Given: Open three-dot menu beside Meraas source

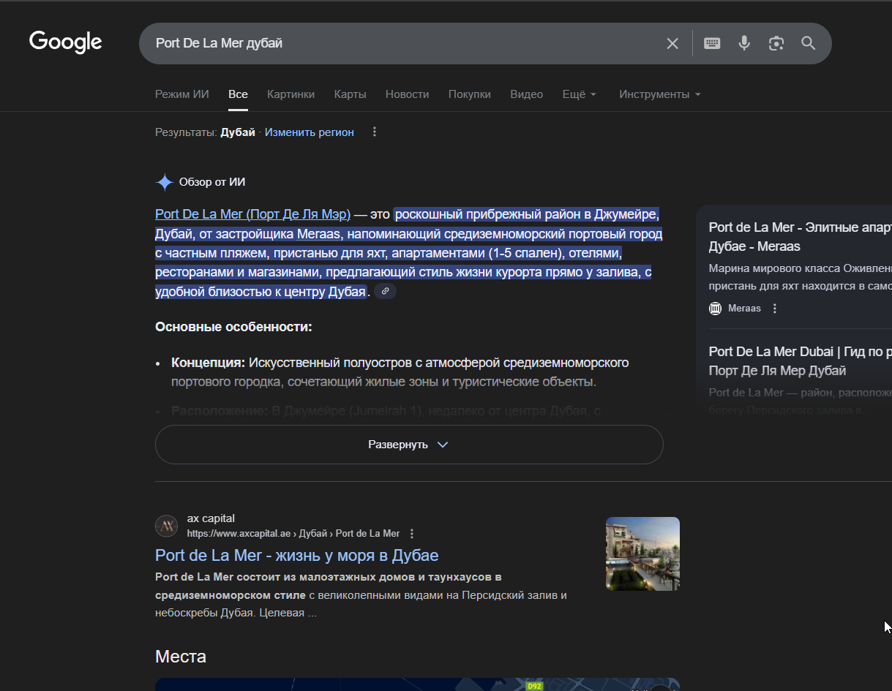Looking at the screenshot, I should (775, 309).
